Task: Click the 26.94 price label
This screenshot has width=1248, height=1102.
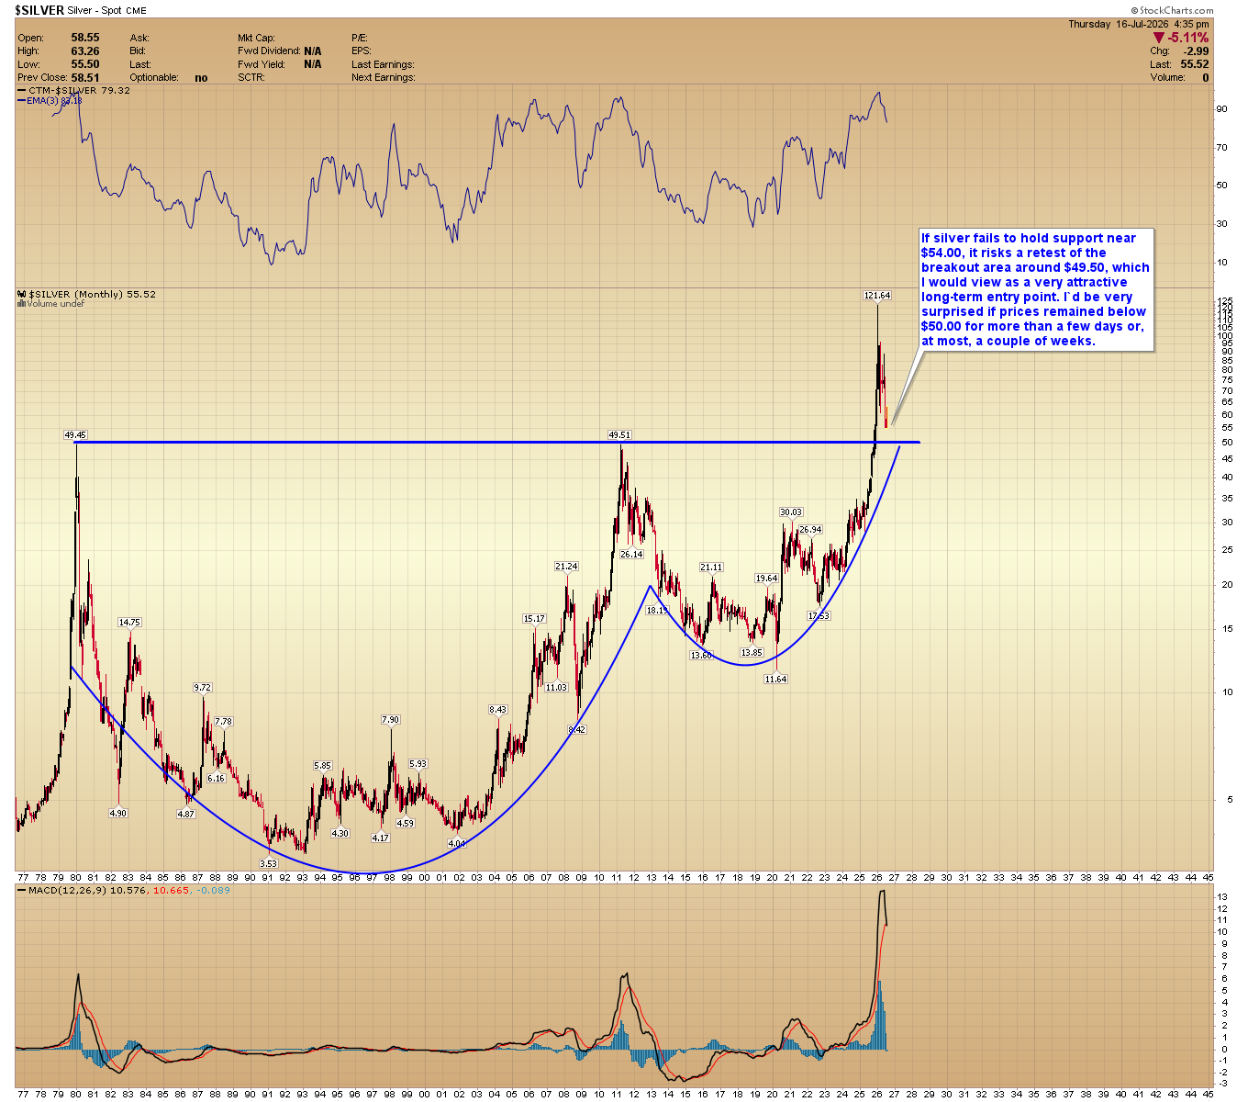Action: pos(810,530)
